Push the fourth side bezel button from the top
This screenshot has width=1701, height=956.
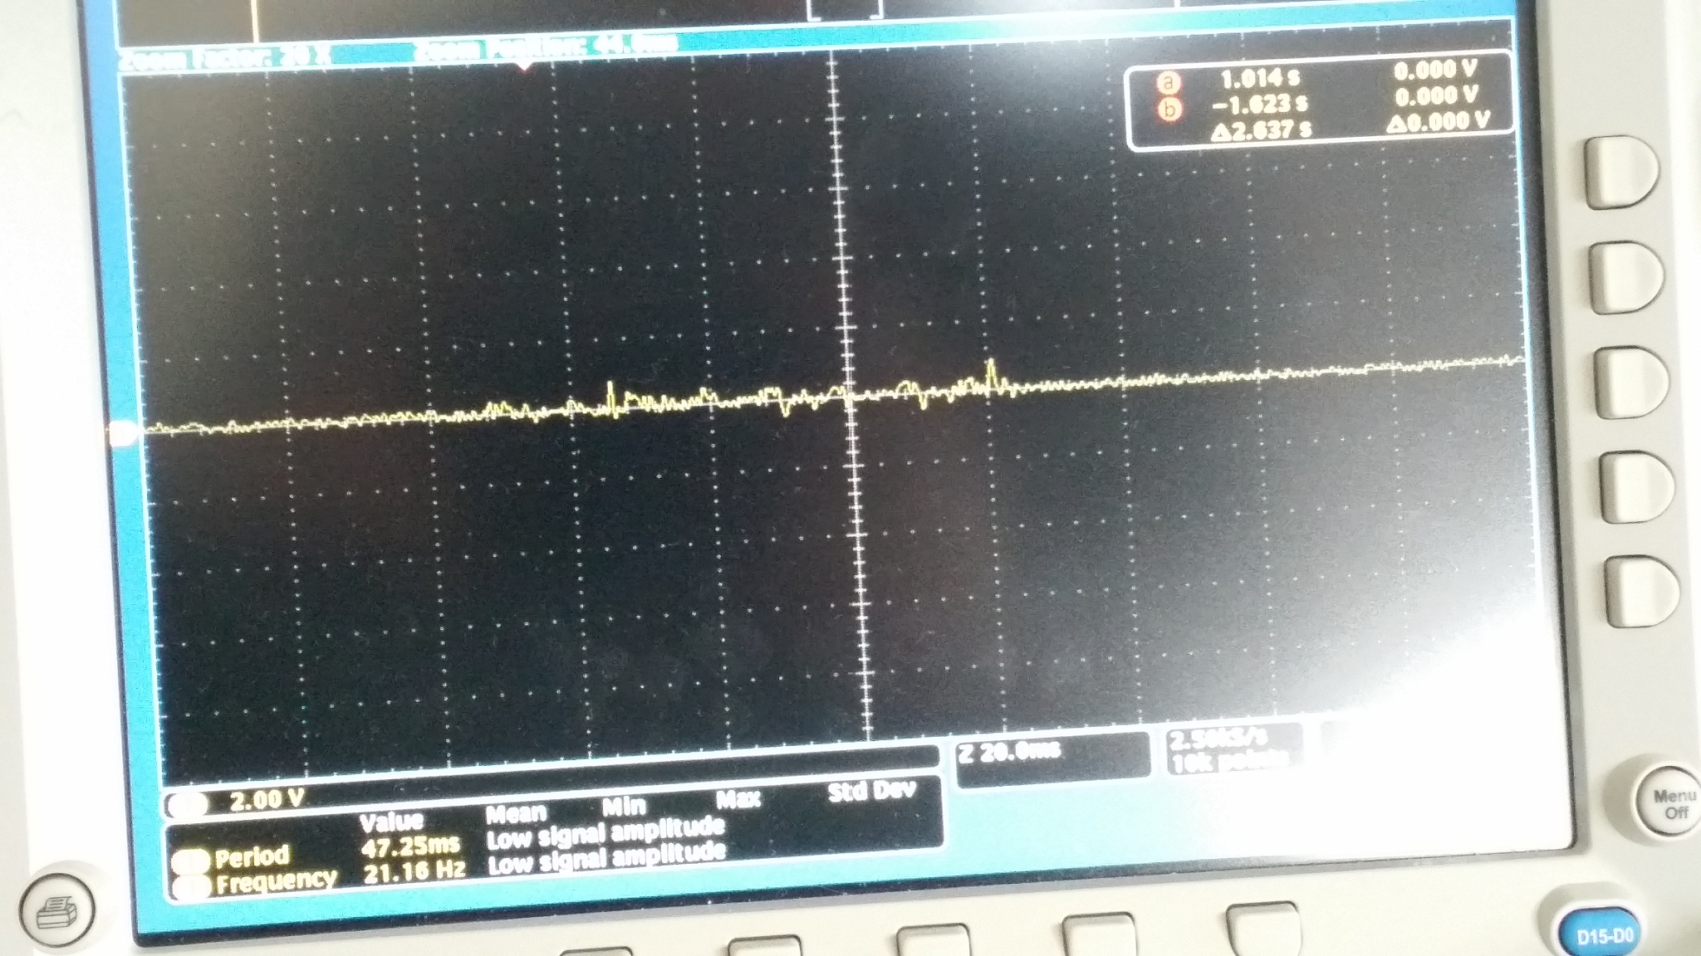1636,486
